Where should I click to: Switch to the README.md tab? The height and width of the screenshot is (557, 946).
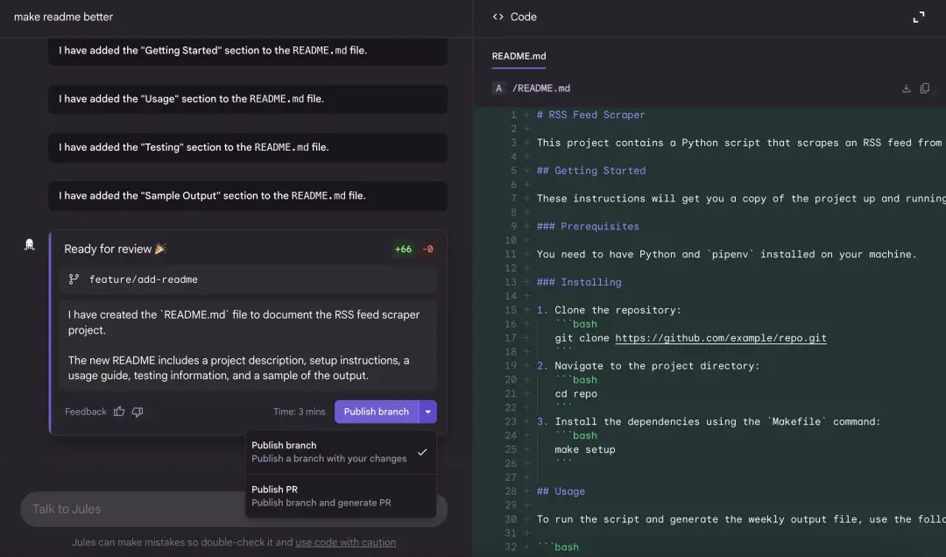[x=519, y=56]
